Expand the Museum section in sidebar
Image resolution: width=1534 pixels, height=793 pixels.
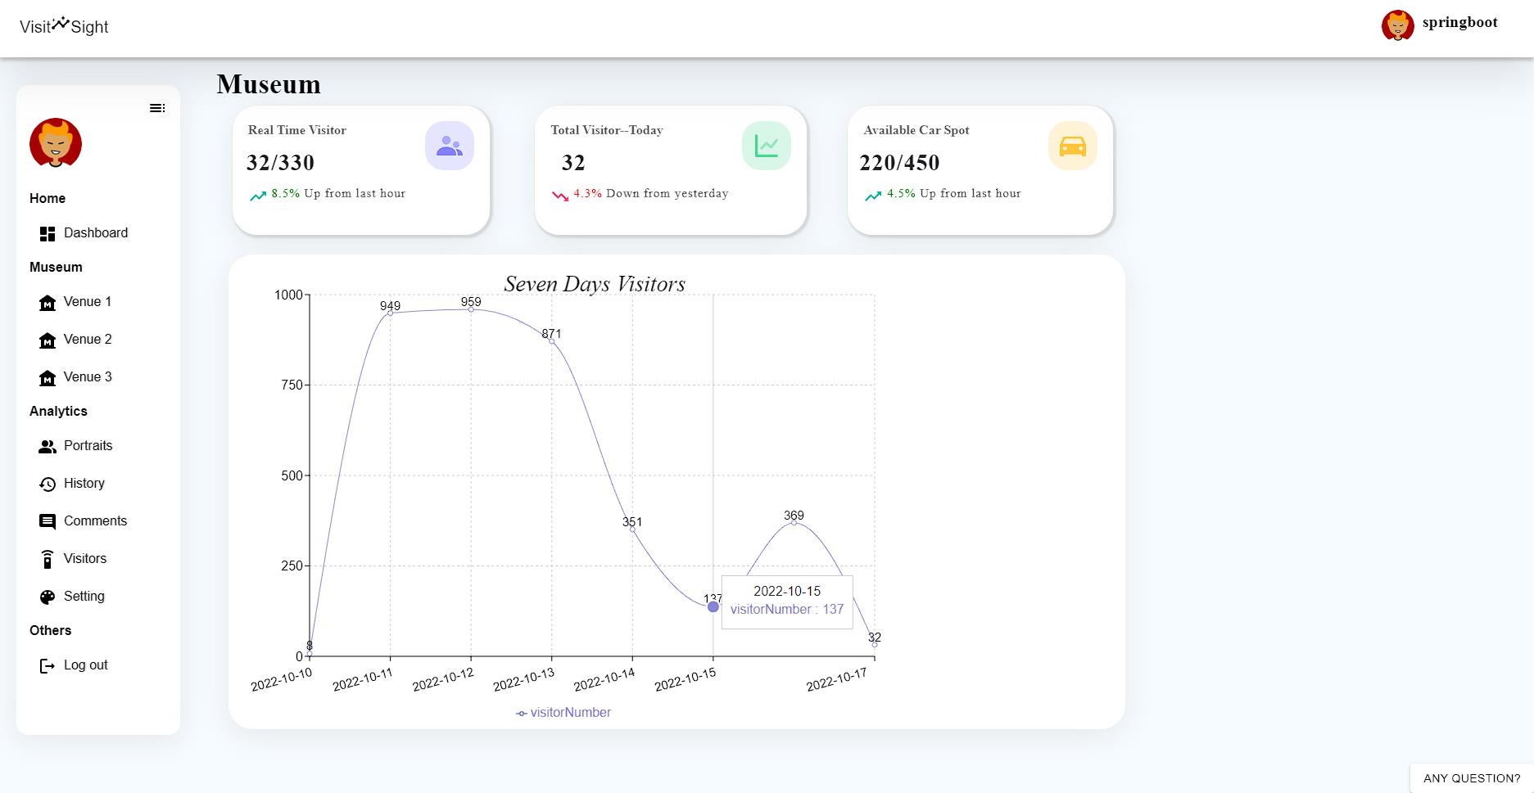[55, 267]
